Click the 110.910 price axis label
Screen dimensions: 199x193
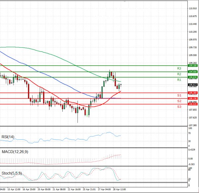(192, 9)
